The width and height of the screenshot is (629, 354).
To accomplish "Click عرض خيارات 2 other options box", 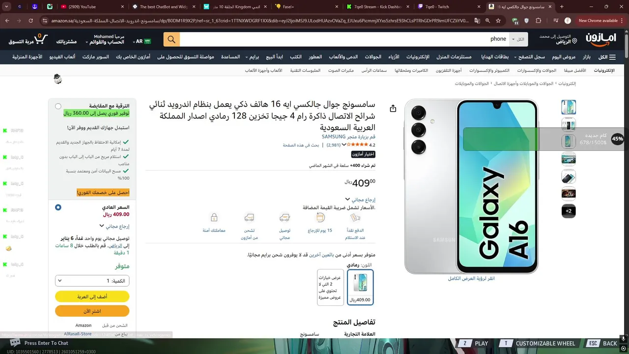I will [x=330, y=287].
